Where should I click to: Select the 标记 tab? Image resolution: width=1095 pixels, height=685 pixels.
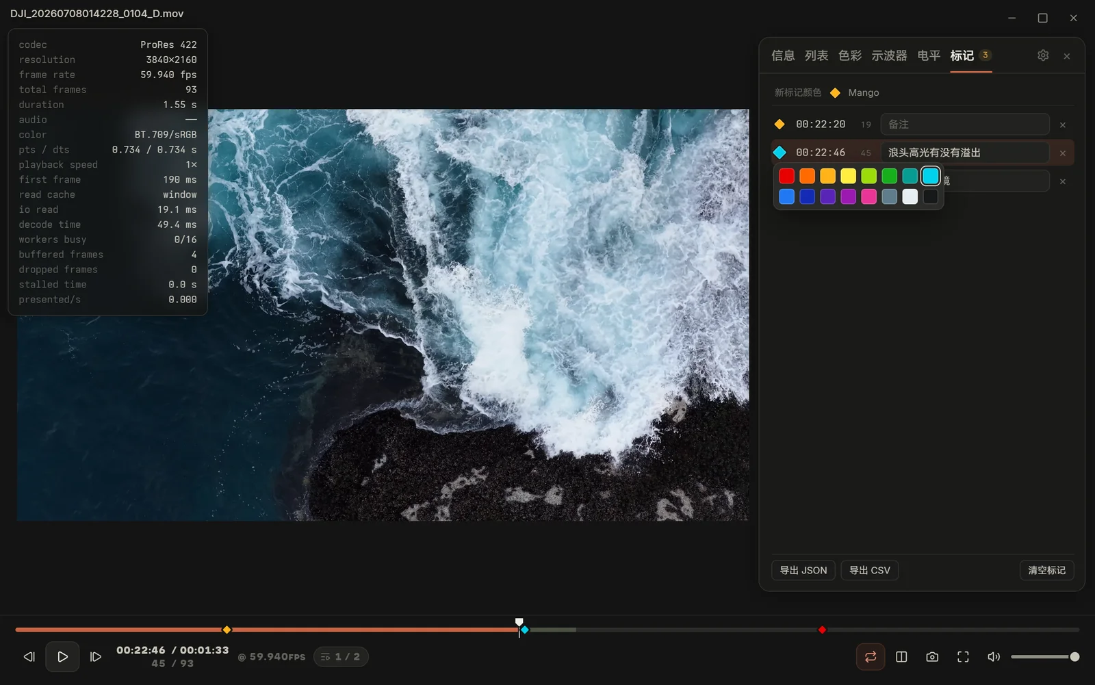[970, 55]
